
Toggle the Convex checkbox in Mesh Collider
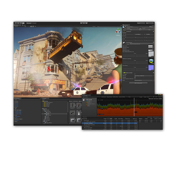pos(135,77)
